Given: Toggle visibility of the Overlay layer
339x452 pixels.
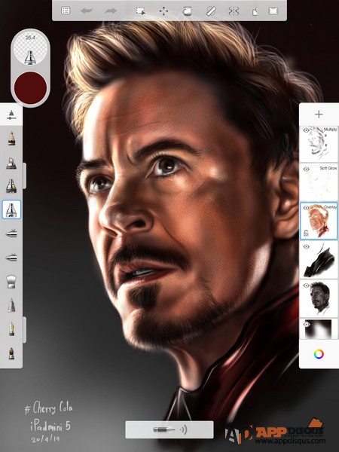Looking at the screenshot, I should point(306,208).
